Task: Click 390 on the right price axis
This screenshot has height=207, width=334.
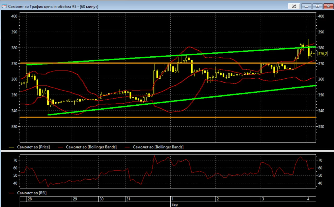Action: (x=321, y=32)
